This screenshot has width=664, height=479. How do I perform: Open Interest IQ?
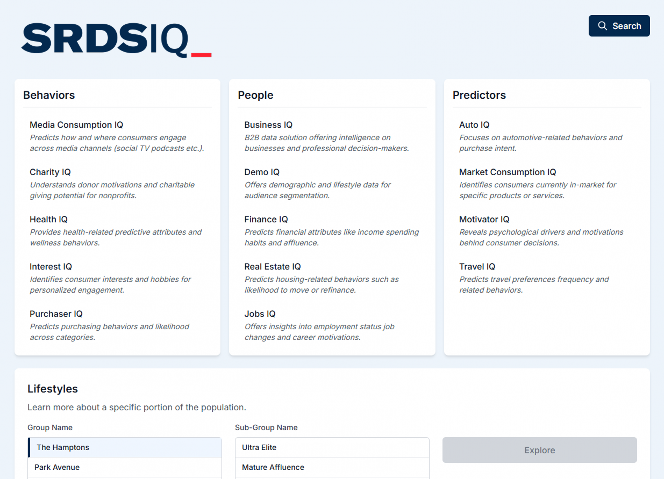click(50, 266)
